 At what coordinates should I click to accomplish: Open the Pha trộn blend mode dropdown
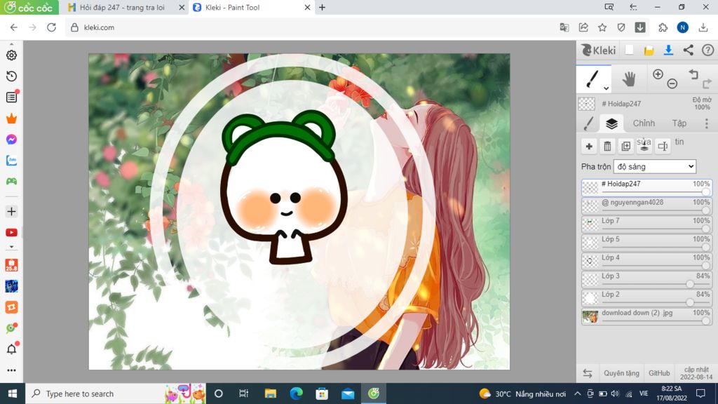click(x=655, y=167)
